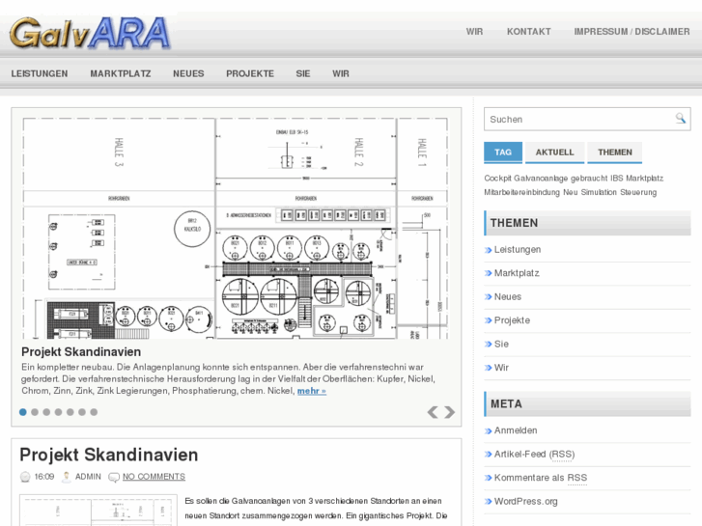Click the Anmelden login link
Screen dimensions: 702x526
pos(516,430)
